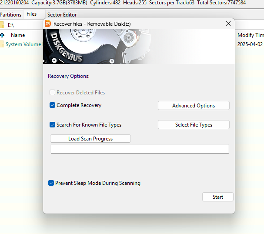
Task: Click the Total Sectors:7747584 text
Action: click(x=221, y=3)
